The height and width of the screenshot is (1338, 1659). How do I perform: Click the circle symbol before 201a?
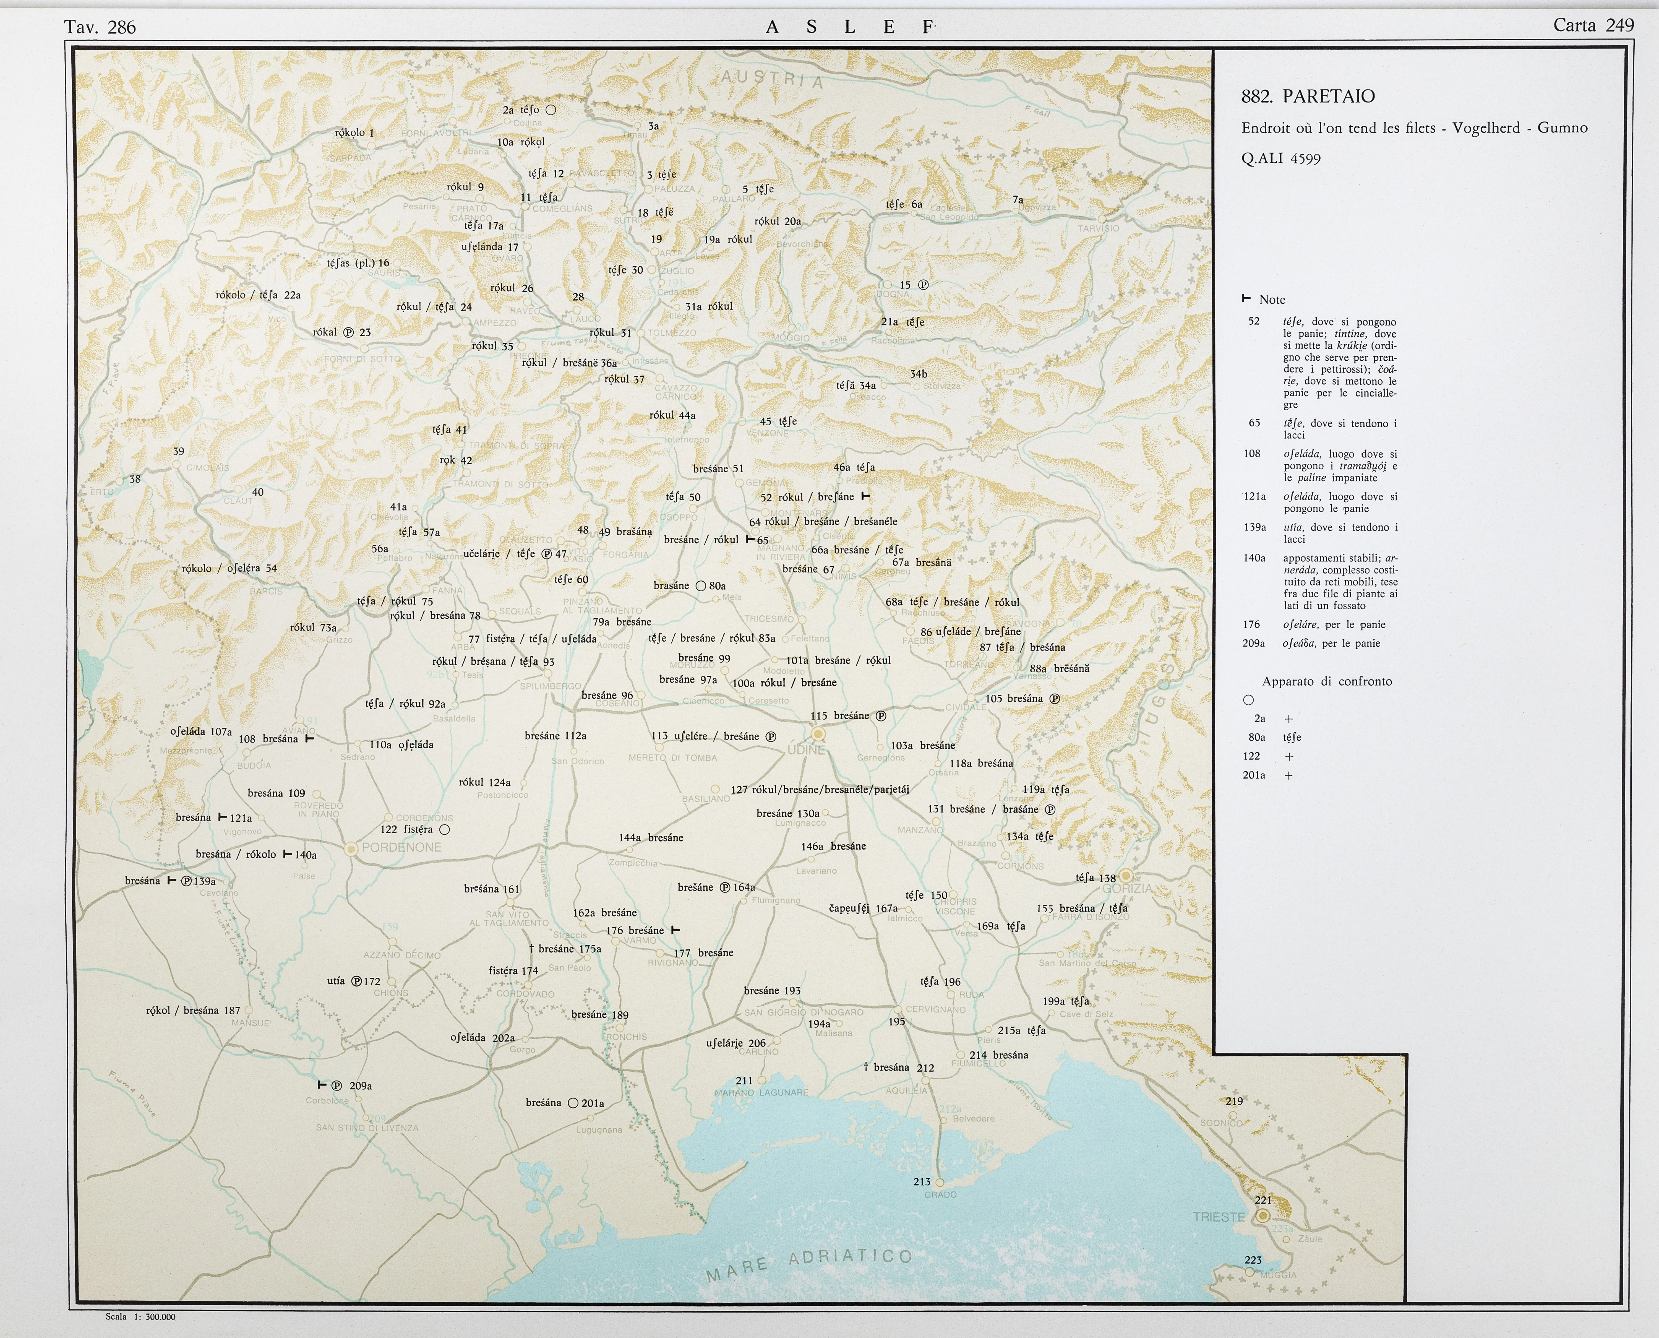(573, 1103)
